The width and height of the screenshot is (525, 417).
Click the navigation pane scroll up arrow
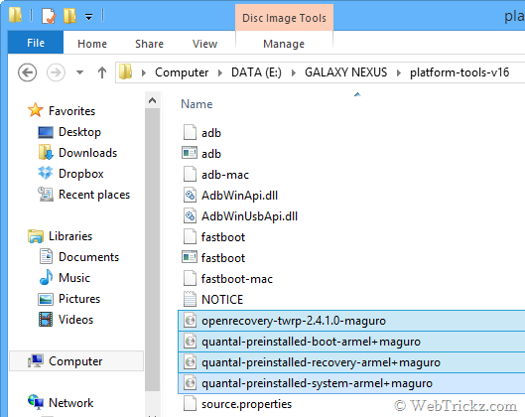153,100
